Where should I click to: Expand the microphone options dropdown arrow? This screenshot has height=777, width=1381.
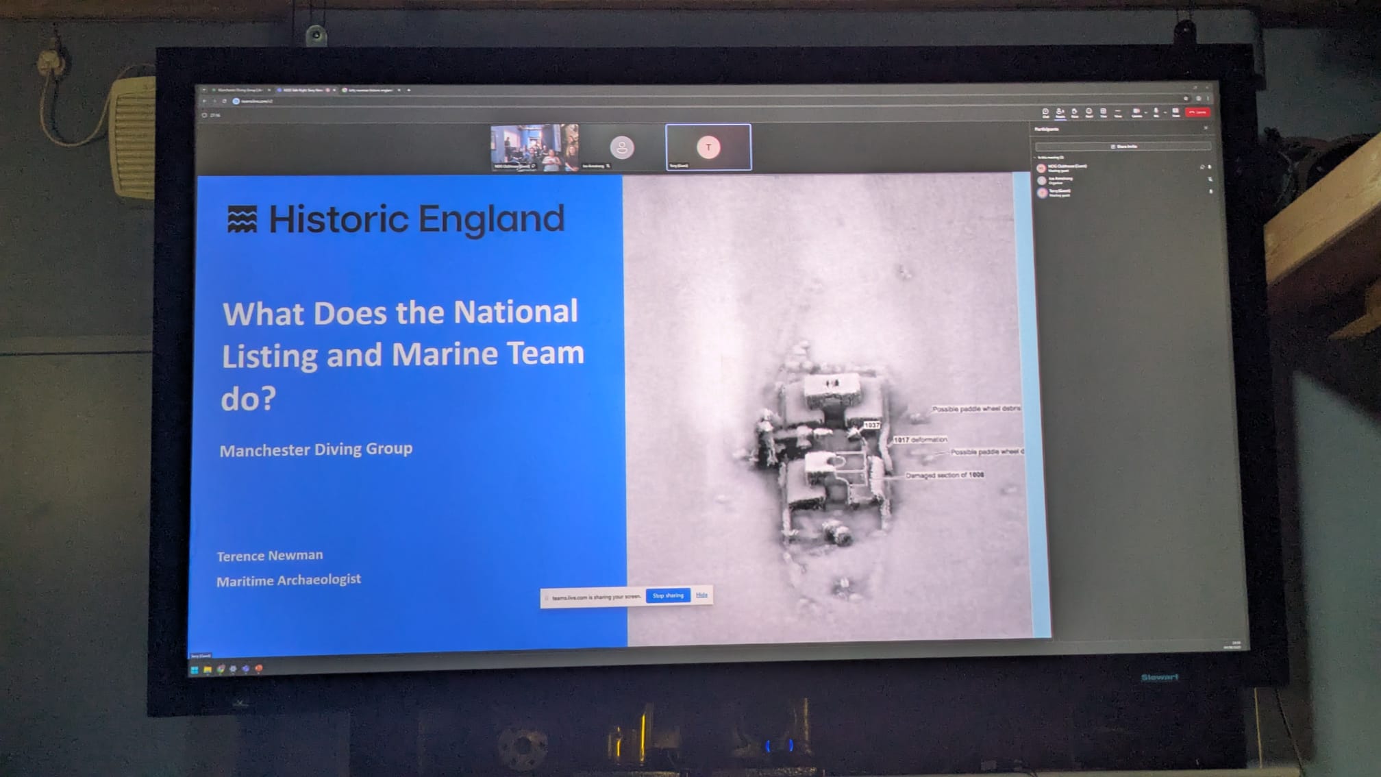point(1165,112)
